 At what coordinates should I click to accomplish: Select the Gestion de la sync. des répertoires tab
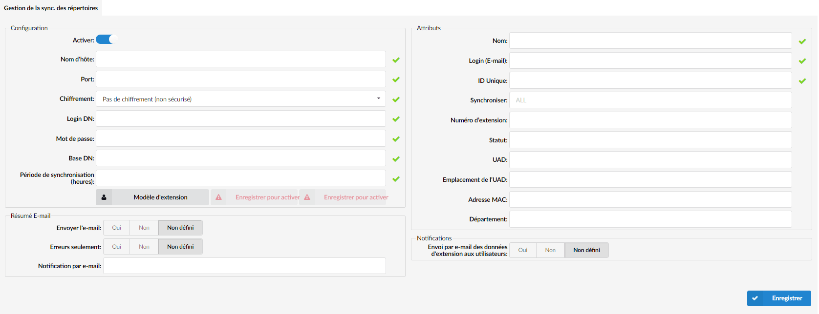tap(51, 8)
